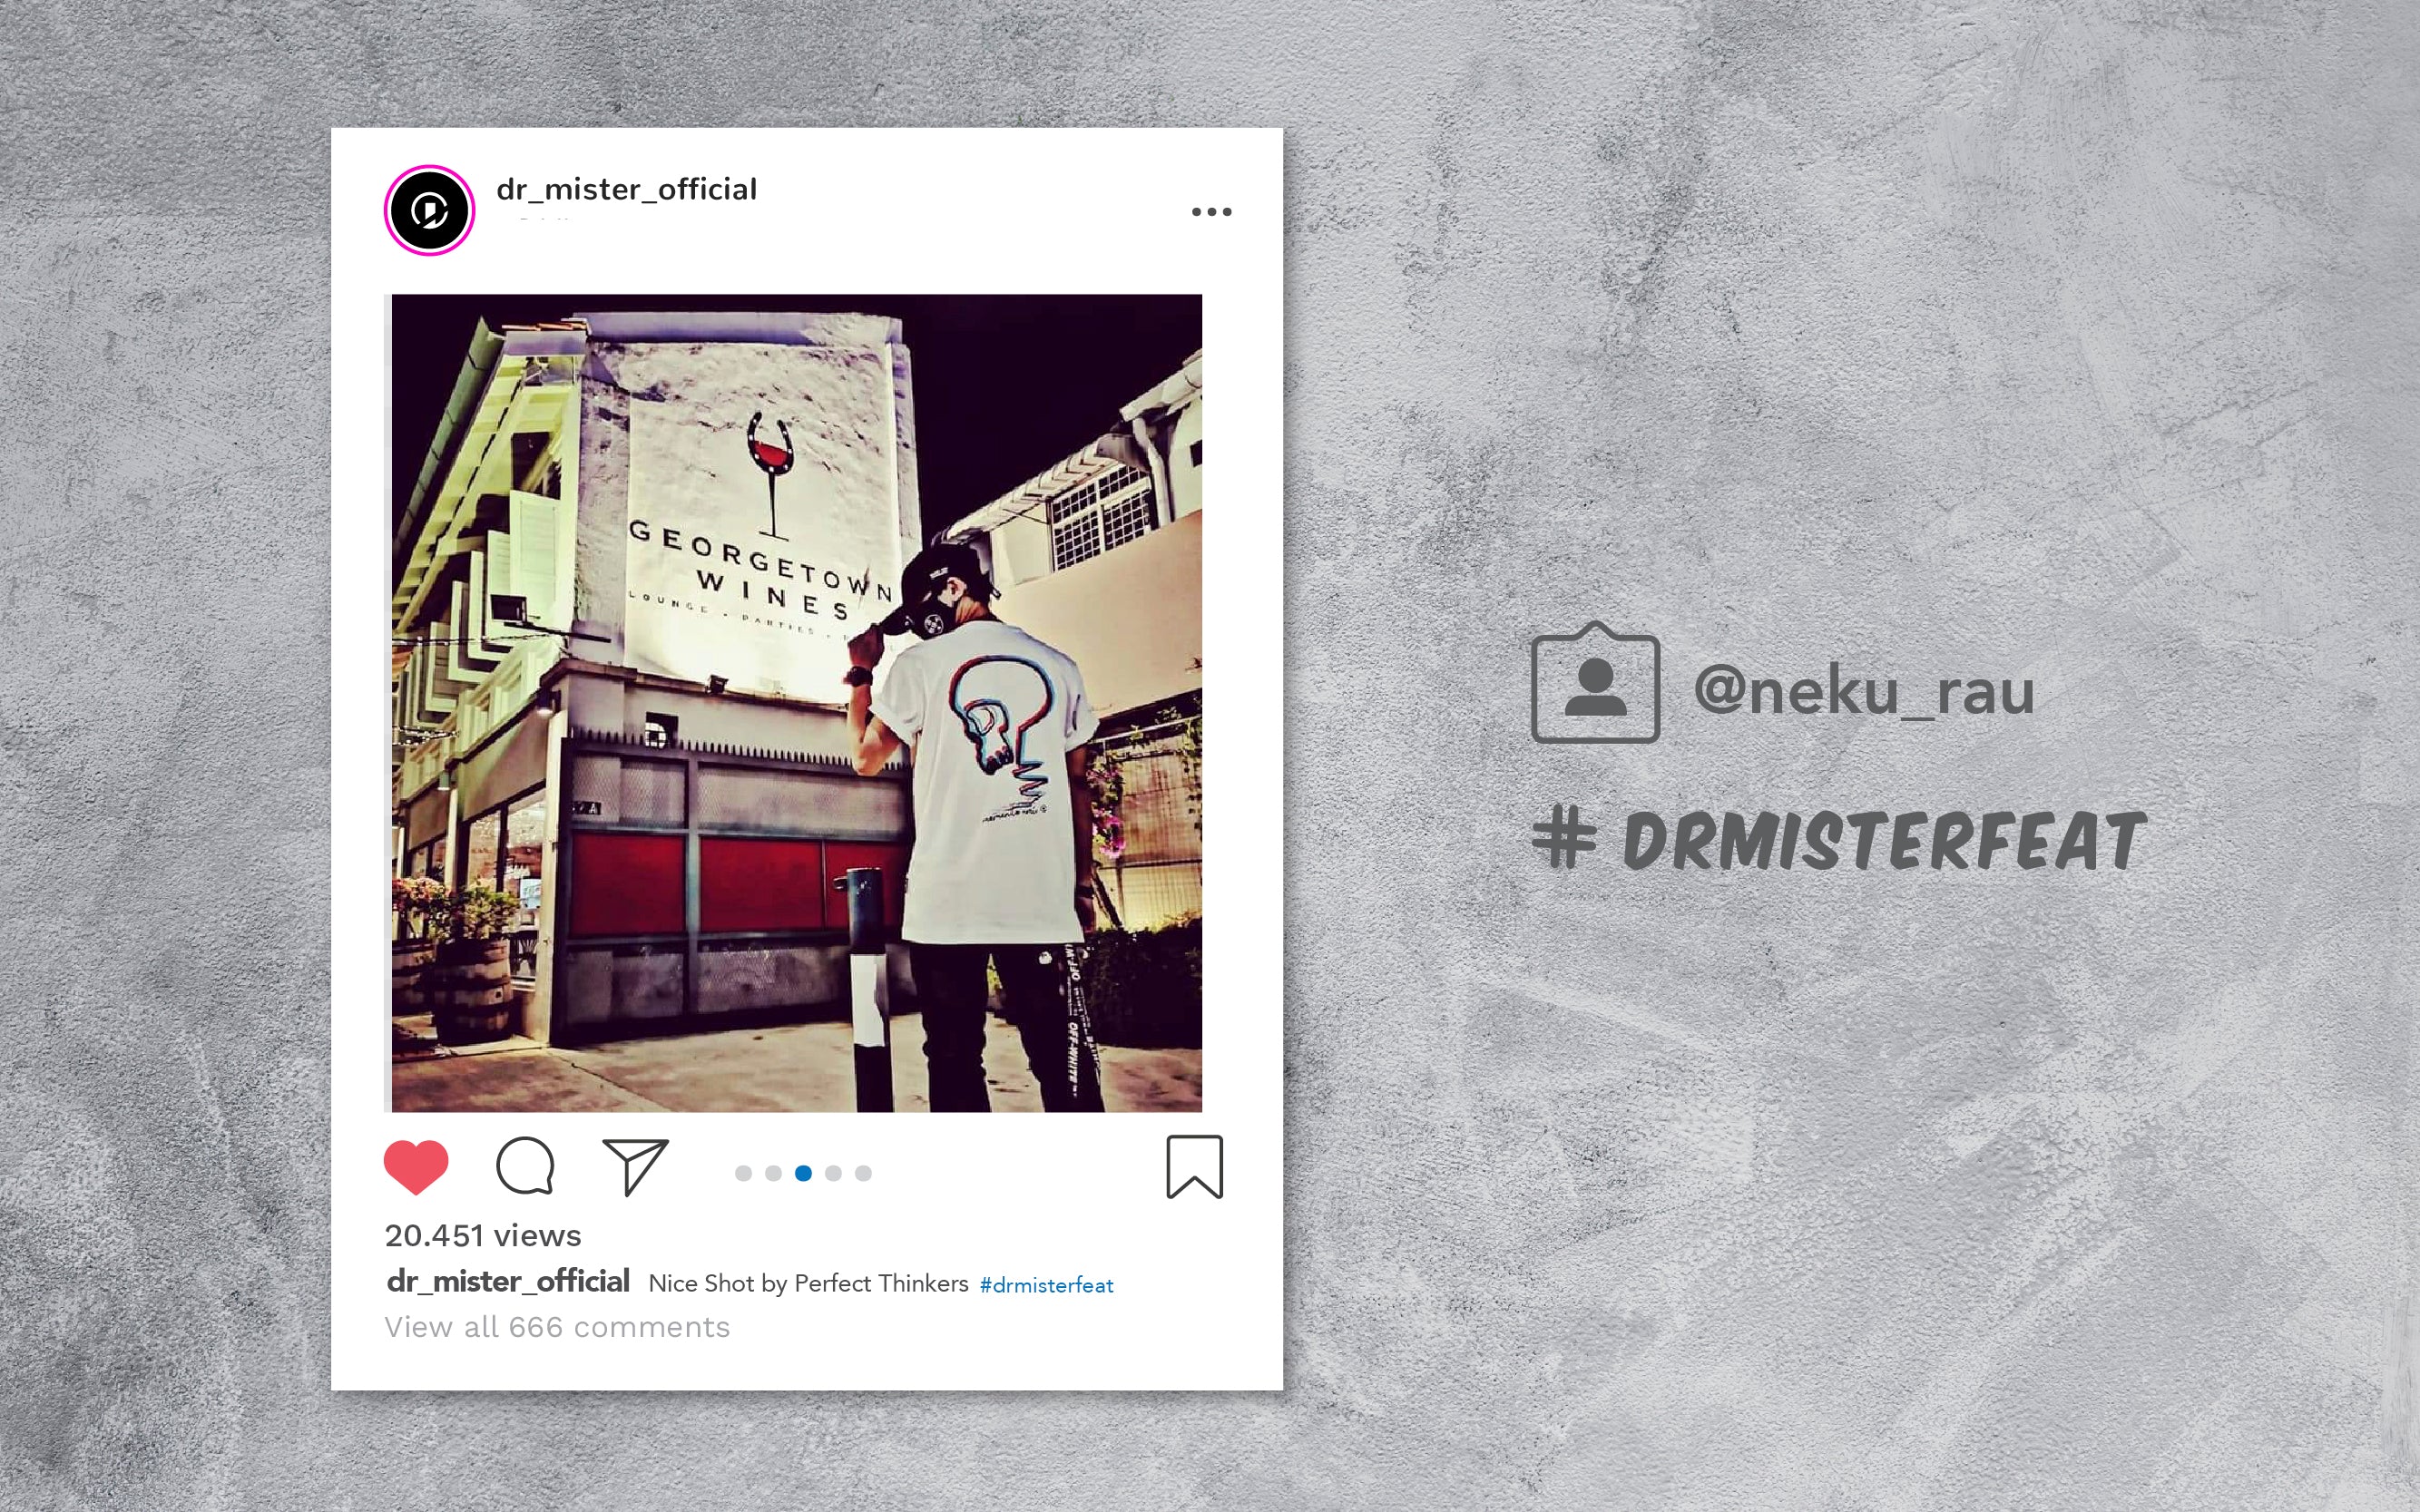This screenshot has width=2420, height=1512.
Task: Click the @neku_rau handle text
Action: click(1864, 691)
